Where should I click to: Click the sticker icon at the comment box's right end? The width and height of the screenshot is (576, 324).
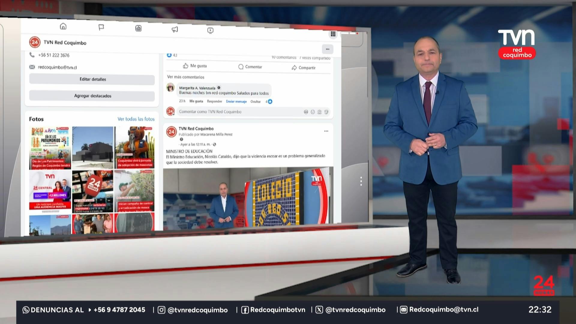point(326,112)
